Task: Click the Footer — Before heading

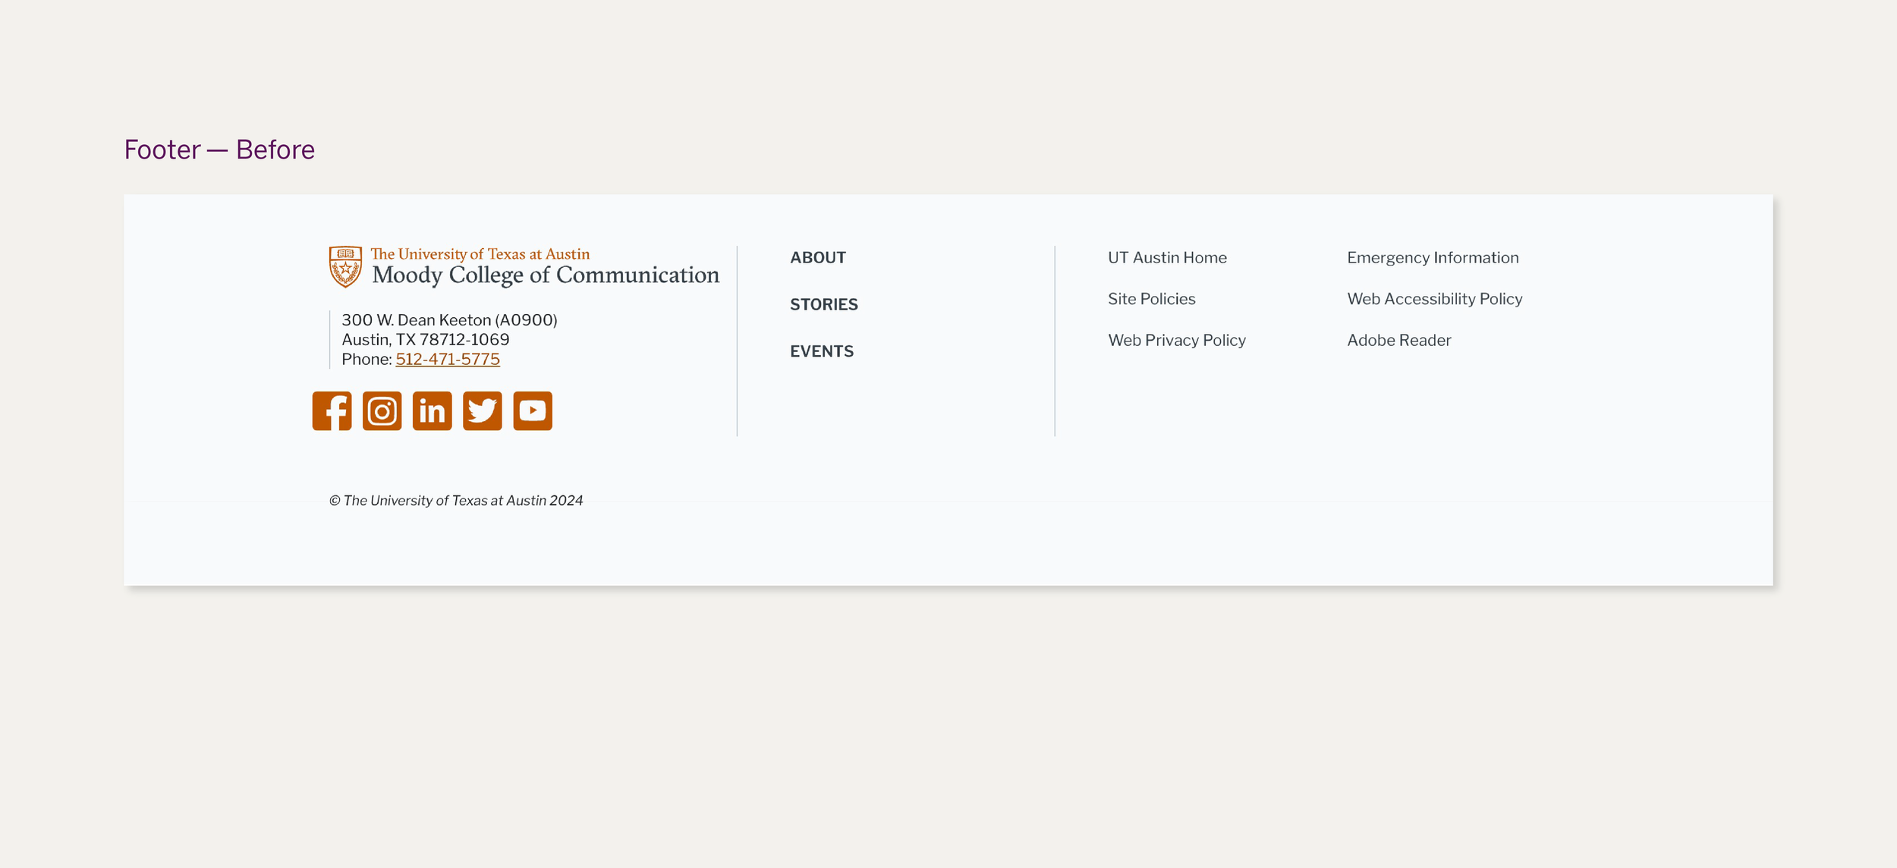Action: (x=219, y=149)
